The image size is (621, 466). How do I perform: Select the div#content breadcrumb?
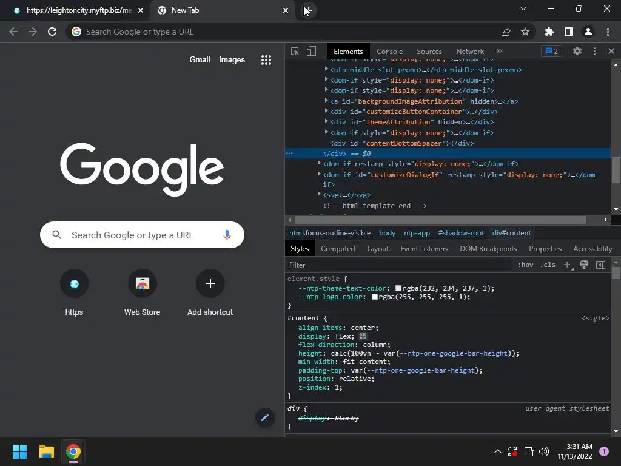(511, 233)
